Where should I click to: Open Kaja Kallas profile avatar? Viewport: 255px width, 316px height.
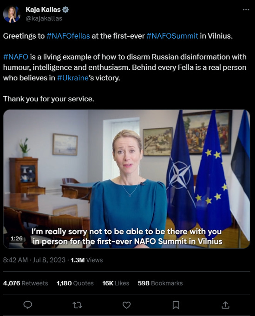tap(12, 14)
